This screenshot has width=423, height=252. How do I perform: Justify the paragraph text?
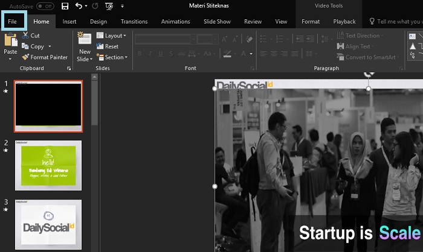click(x=295, y=54)
